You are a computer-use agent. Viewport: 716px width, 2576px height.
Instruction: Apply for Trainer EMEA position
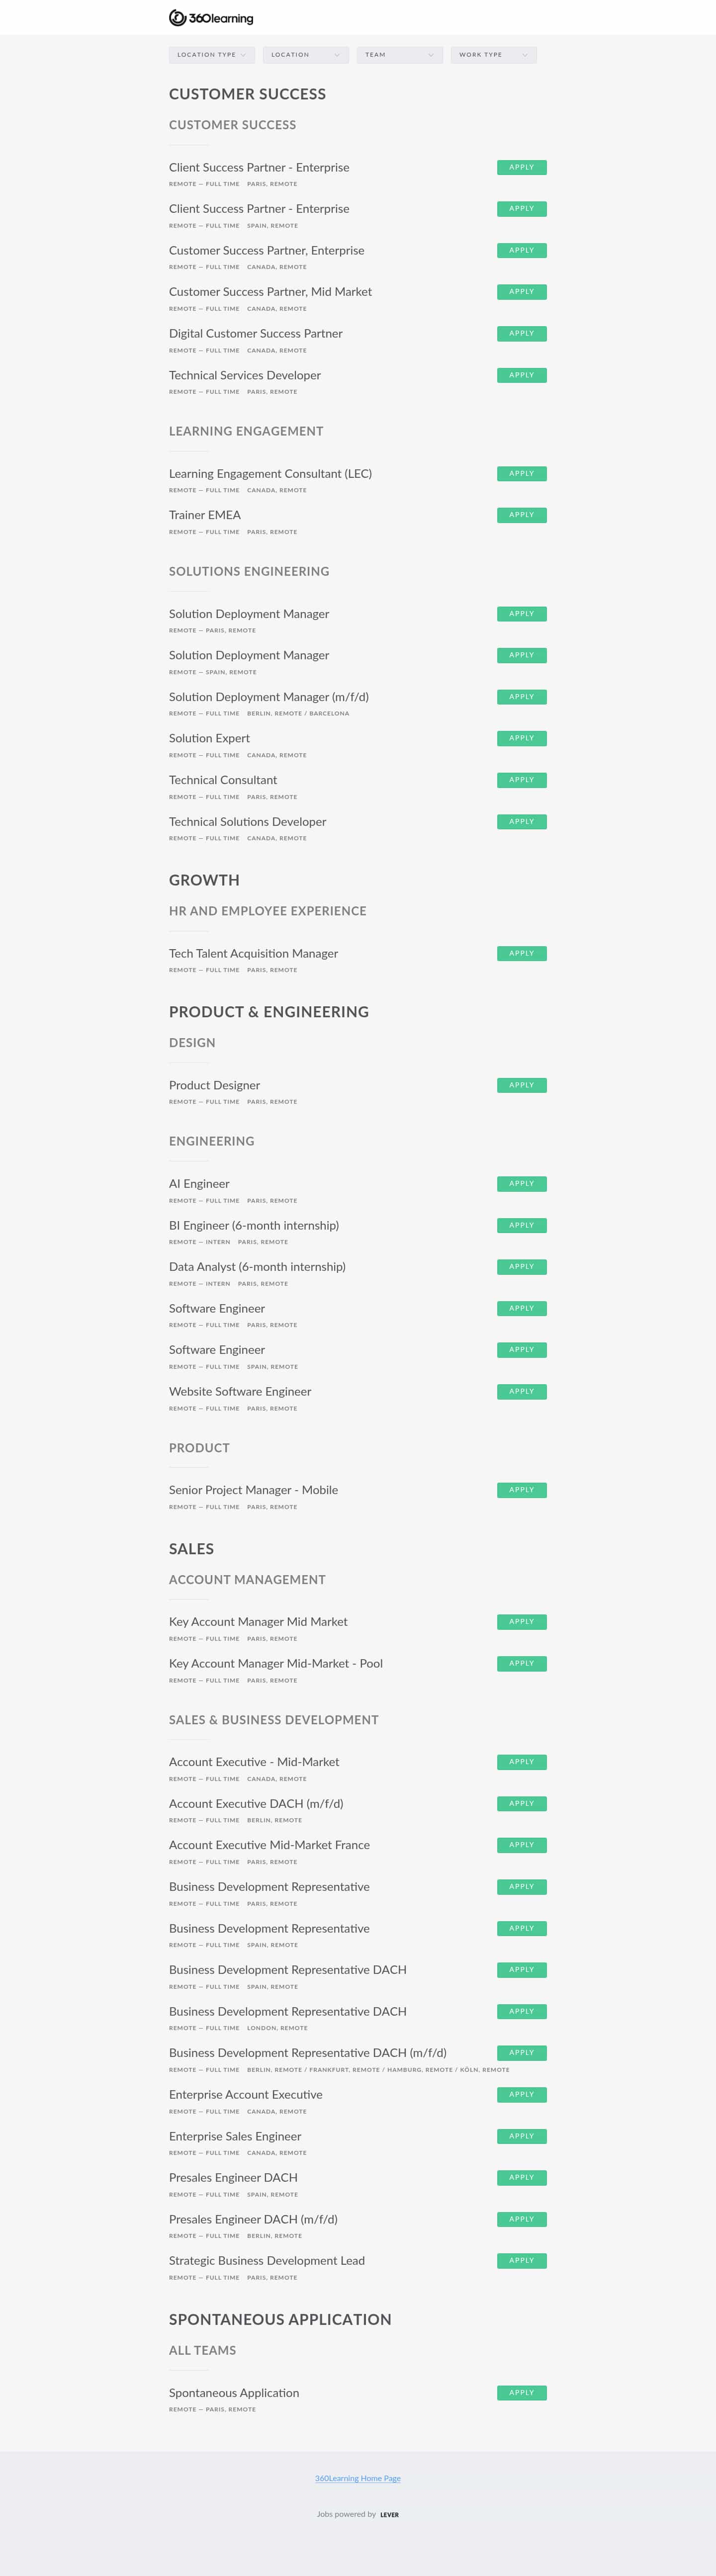pyautogui.click(x=522, y=515)
